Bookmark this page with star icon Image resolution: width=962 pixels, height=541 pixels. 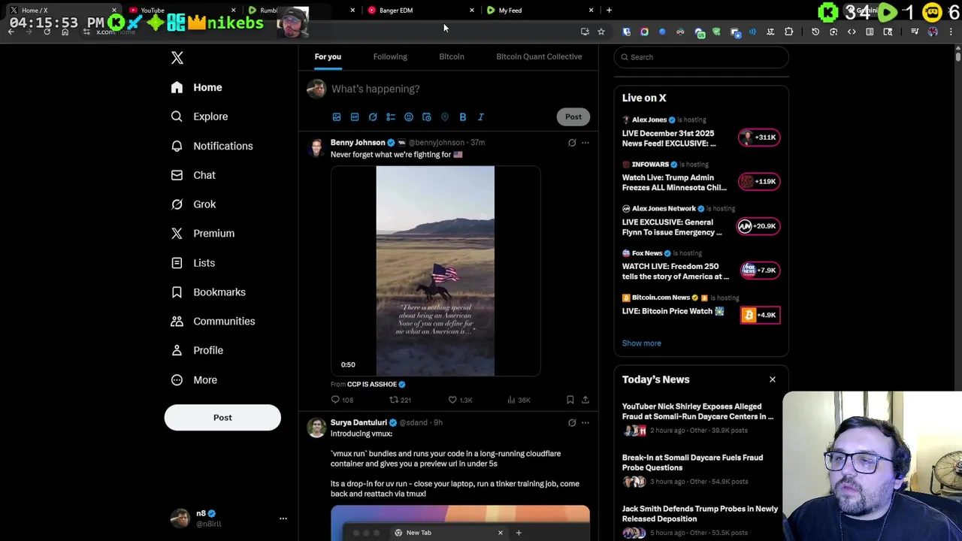tap(601, 32)
